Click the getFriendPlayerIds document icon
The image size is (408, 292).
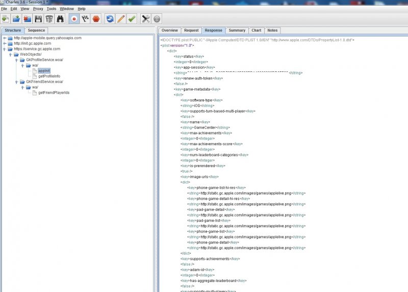click(x=35, y=93)
